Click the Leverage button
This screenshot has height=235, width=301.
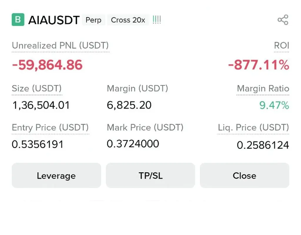coord(56,176)
